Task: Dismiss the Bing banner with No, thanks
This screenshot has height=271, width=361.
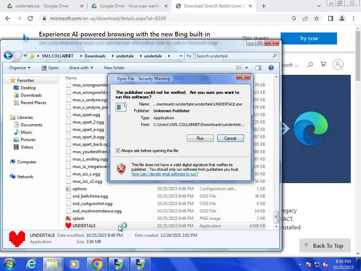Action: point(255,38)
